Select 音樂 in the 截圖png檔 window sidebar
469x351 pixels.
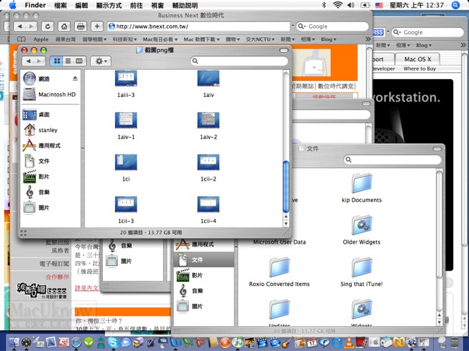click(x=36, y=192)
